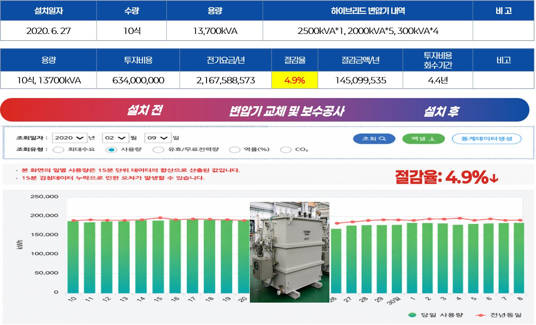Viewport: 536px width, 325px height.
Task: Download data with the 엑셀 button
Action: [x=423, y=139]
